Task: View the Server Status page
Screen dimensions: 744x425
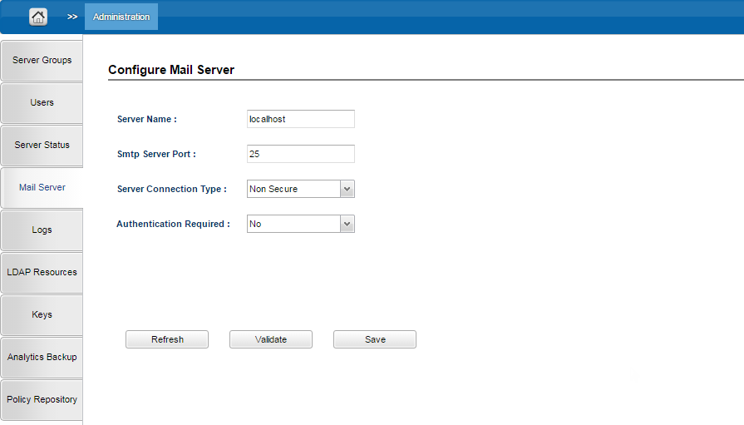Action: (42, 145)
